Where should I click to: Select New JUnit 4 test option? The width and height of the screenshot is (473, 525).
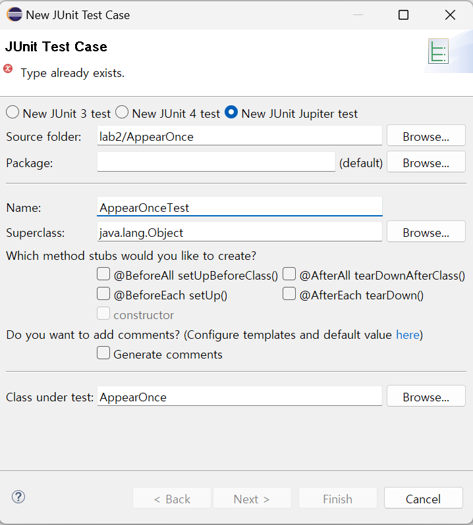tap(122, 113)
